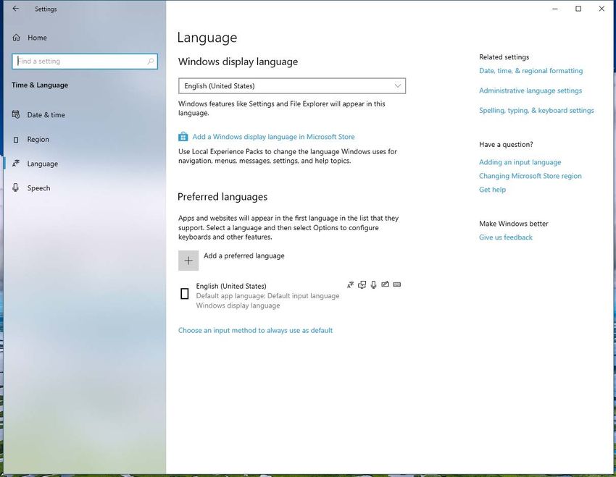Click Add a preferred language label

coord(244,256)
